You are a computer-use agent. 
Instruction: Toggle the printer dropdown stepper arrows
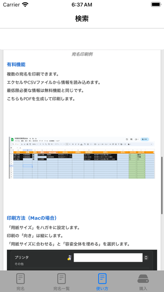coord(146,258)
